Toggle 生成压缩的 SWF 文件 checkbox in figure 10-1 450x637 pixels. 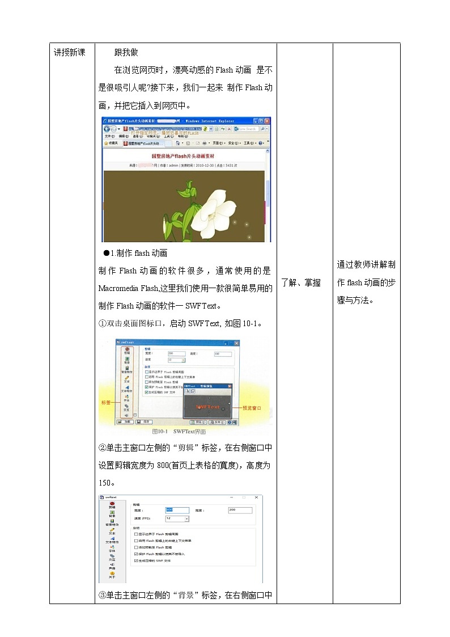pos(147,393)
